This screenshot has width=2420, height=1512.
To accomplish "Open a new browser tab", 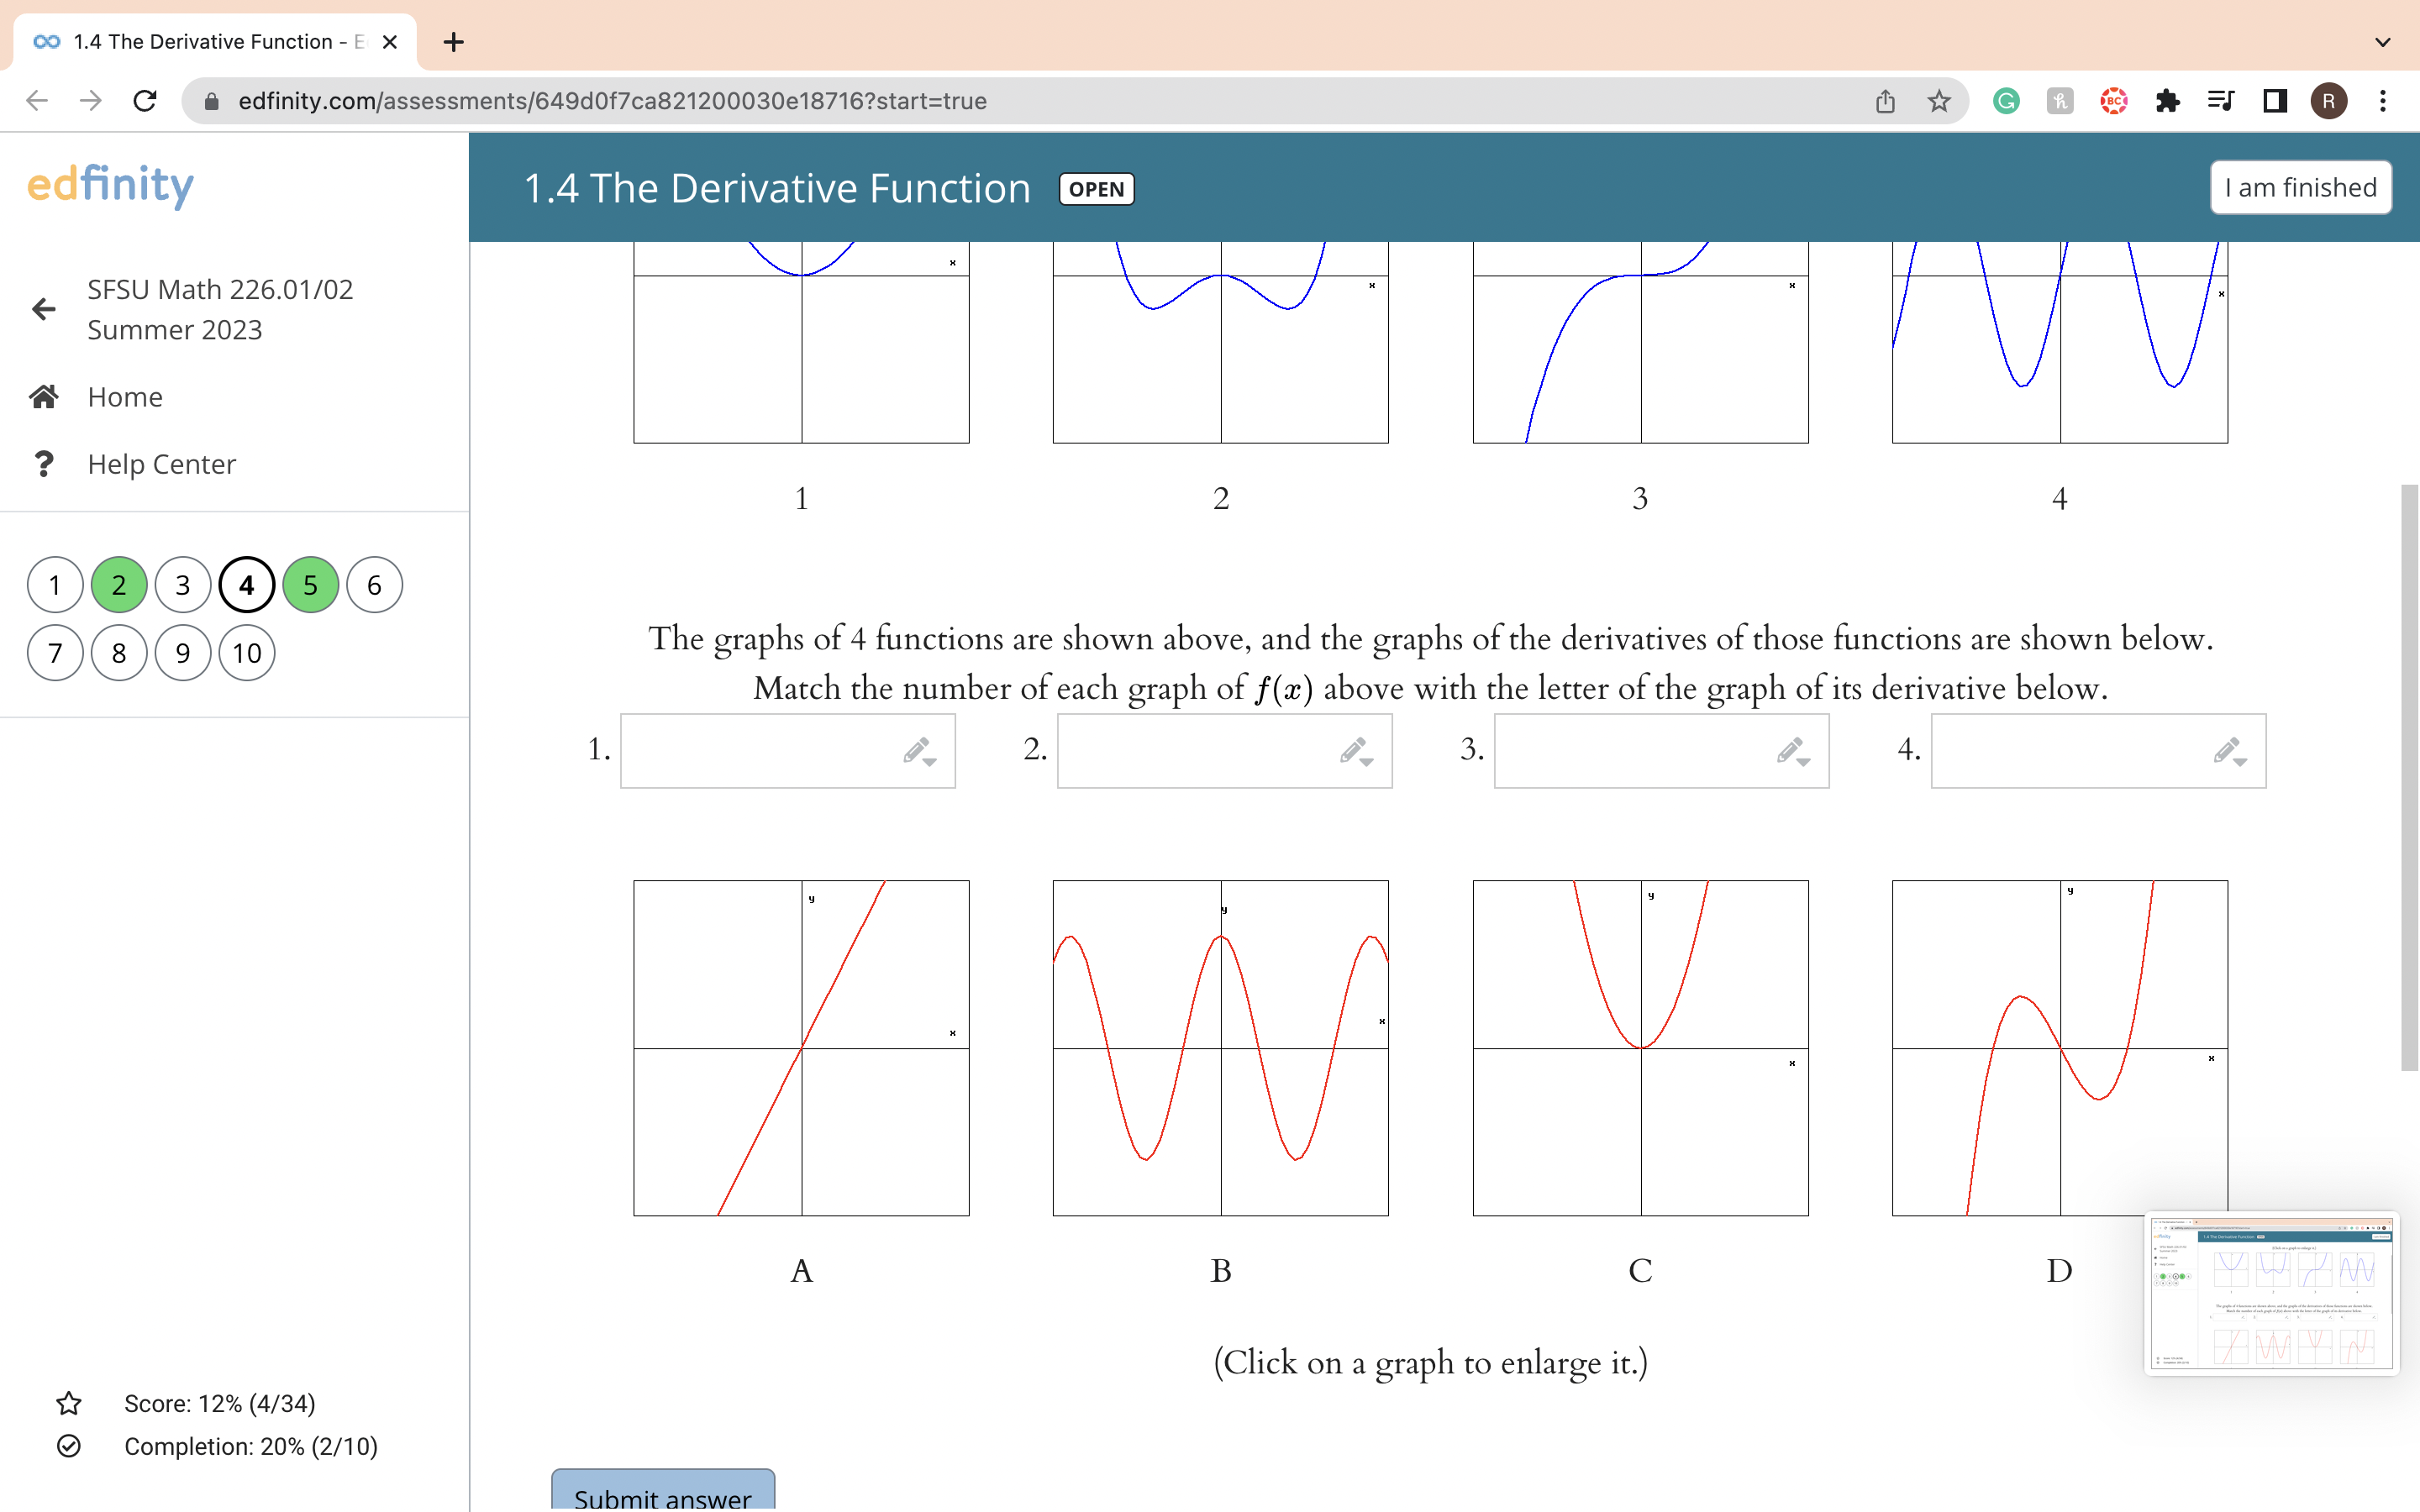I will tap(453, 41).
